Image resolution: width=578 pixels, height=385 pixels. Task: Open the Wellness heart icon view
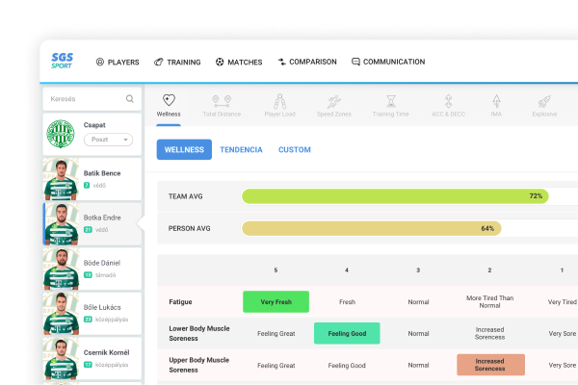pyautogui.click(x=169, y=100)
